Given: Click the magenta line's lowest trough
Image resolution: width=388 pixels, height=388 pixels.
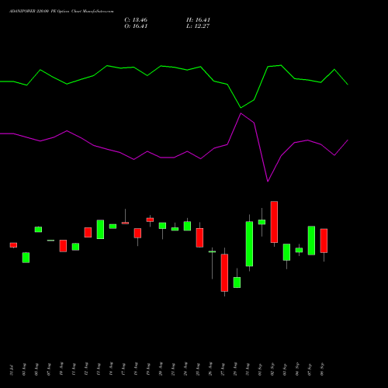Looking at the screenshot, I should (x=268, y=182).
